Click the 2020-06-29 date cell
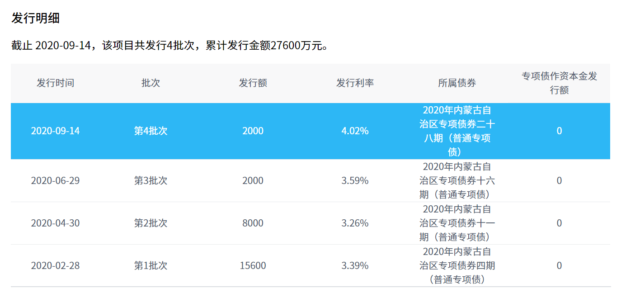626x288 pixels. 55,181
